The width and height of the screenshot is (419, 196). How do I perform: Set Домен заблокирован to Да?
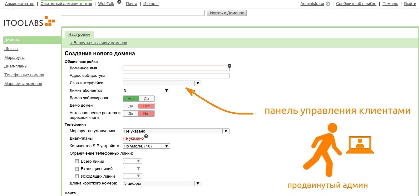click(x=146, y=98)
